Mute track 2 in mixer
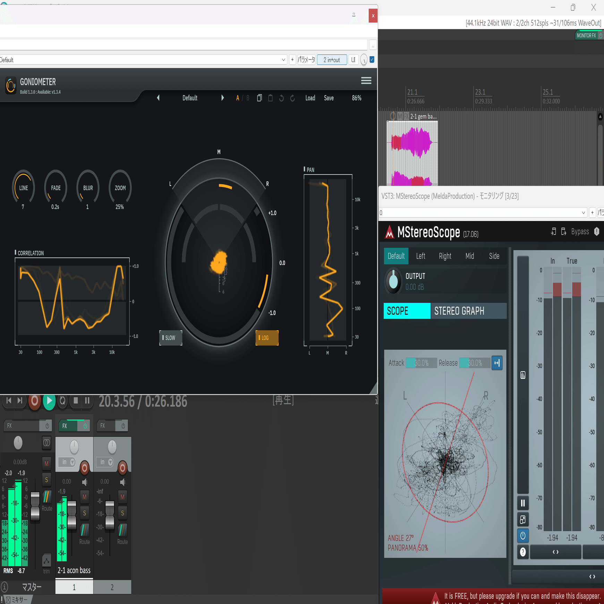This screenshot has height=604, width=604. [x=122, y=497]
